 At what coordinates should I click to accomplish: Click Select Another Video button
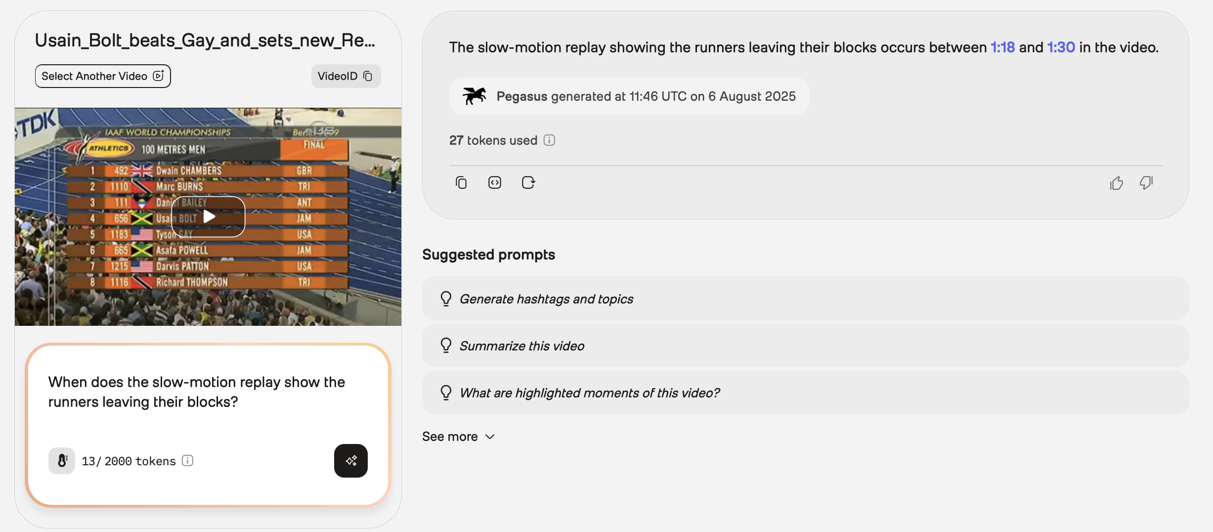click(x=103, y=76)
